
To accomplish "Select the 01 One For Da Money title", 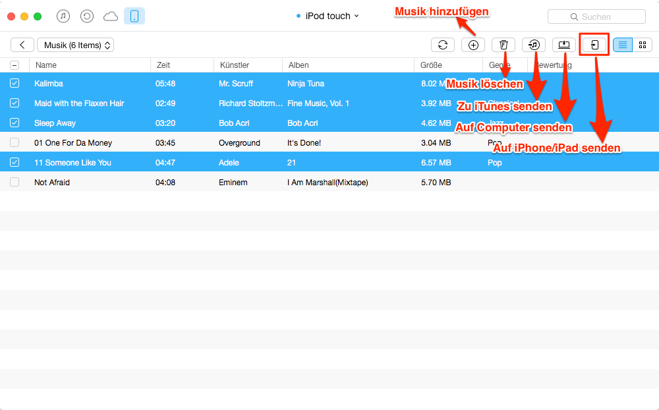I will [73, 143].
